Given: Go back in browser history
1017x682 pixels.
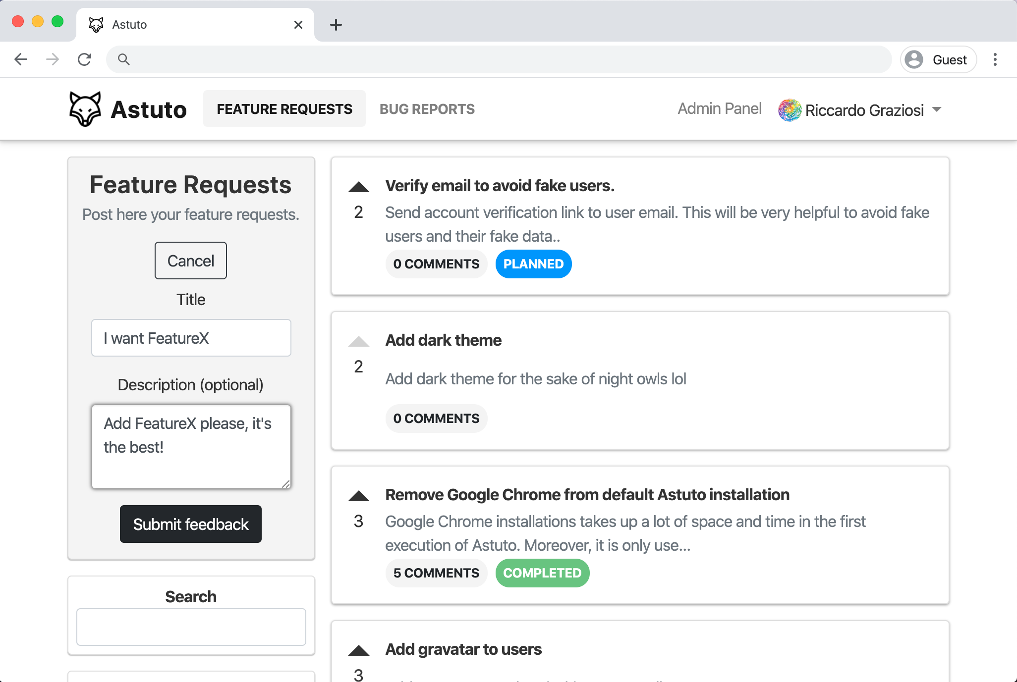Looking at the screenshot, I should click(21, 59).
